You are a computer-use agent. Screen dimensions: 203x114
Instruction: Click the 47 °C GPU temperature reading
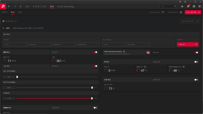(x=144, y=71)
